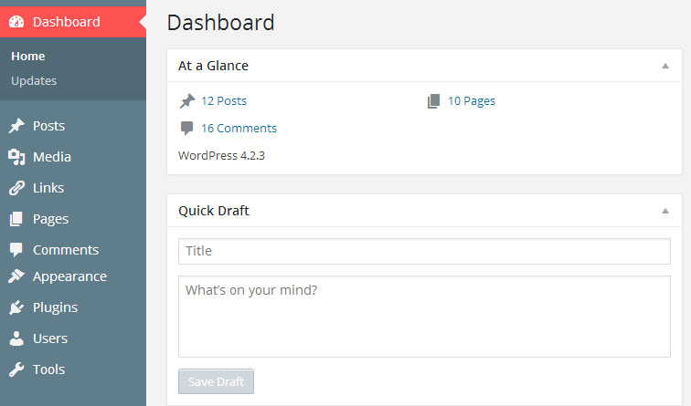691x406 pixels.
Task: Click the Save Draft button
Action: point(216,381)
